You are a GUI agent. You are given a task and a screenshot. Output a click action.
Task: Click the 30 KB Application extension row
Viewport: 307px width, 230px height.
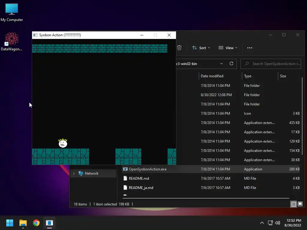[238, 160]
